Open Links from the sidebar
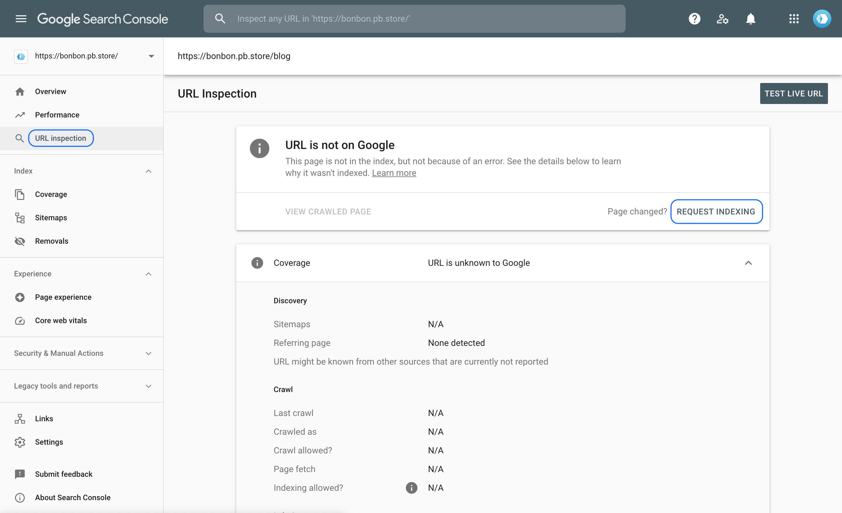 (44, 418)
